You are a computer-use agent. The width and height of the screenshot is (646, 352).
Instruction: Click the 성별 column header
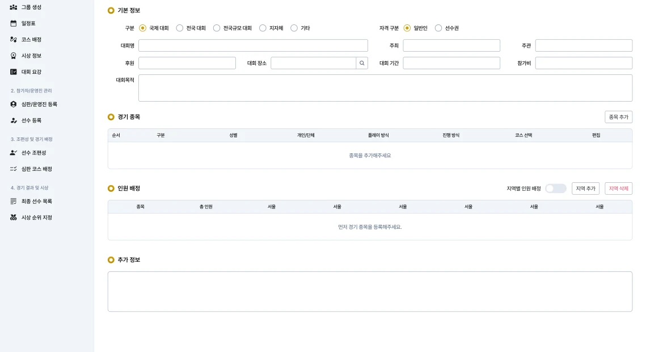tap(233, 135)
